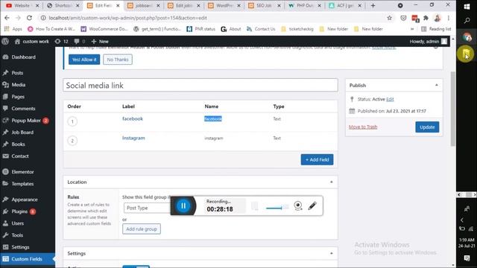477x268 pixels.
Task: Open the Media library menu
Action: tap(18, 85)
